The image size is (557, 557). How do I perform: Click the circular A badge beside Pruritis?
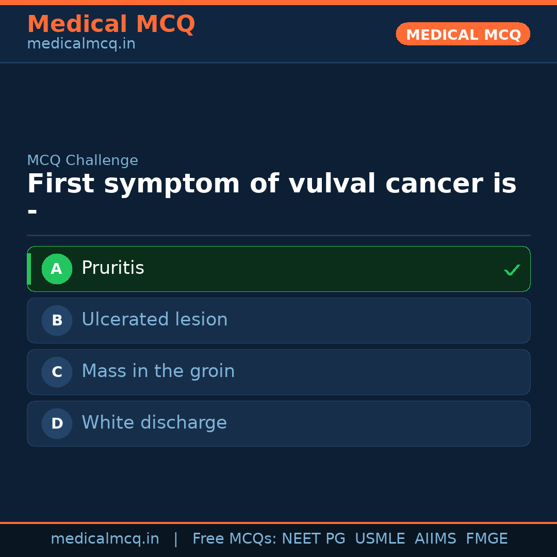point(57,269)
